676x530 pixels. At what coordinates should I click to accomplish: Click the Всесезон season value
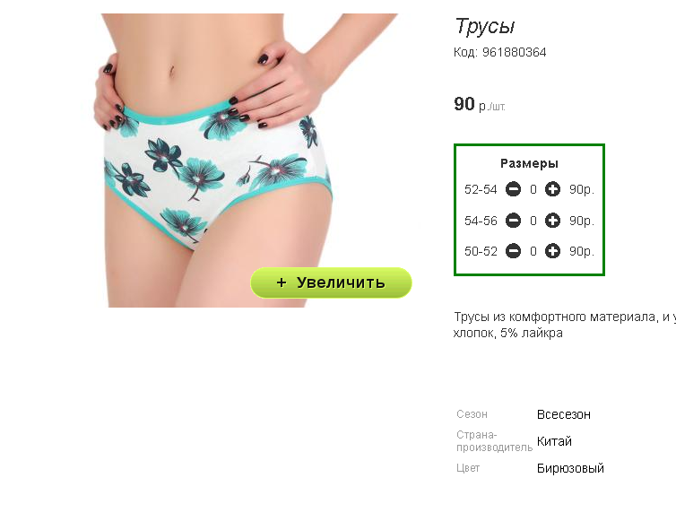564,414
